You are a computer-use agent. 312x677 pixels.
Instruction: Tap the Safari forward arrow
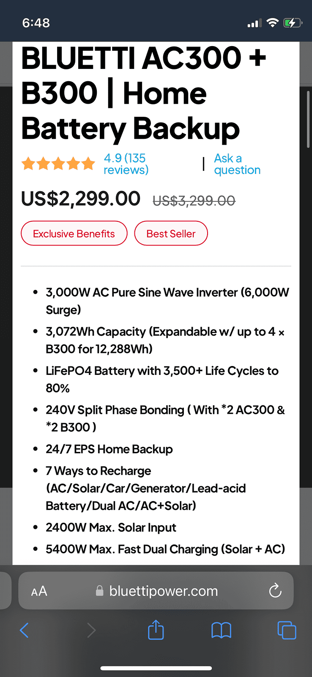[91, 630]
